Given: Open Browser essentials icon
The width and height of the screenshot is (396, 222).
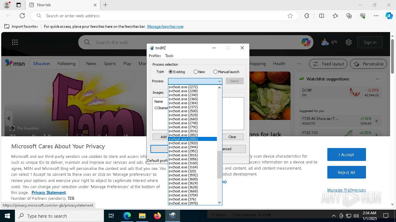Looking at the screenshot, I should point(363,16).
